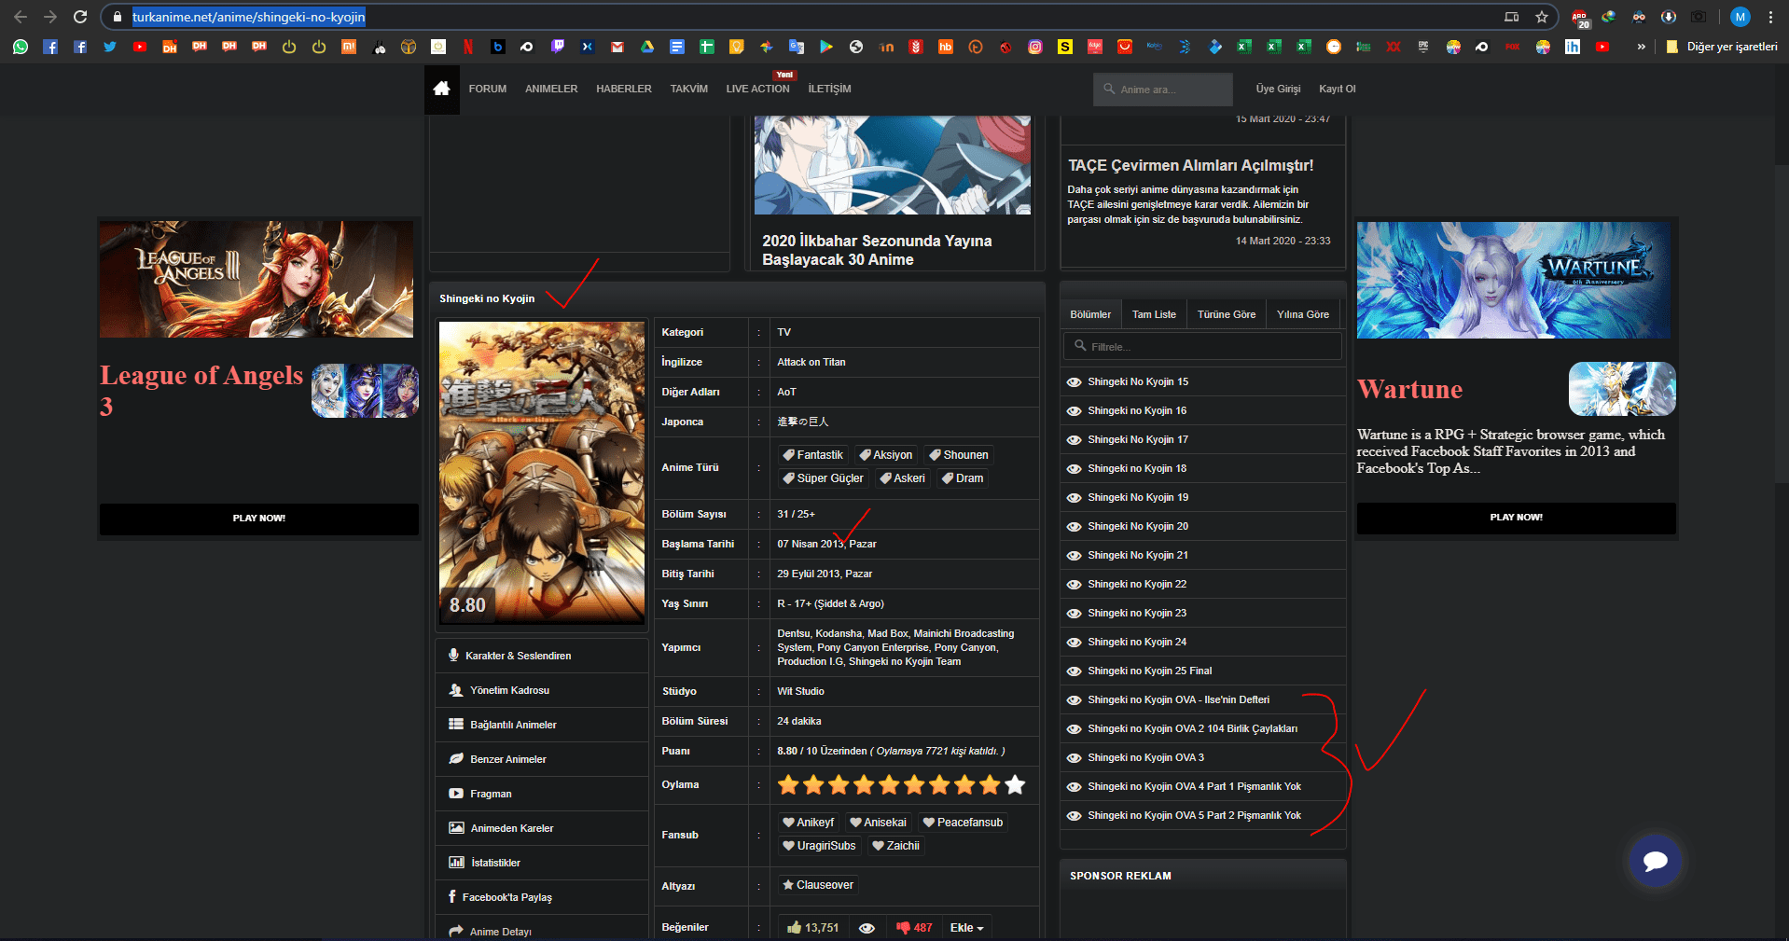Focus the Filtrele episode filter field
Screen dimensions: 1789x941
click(x=1202, y=347)
